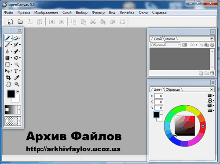Select the Zoom magnifier tool
This screenshot has height=164, width=220.
coord(17,84)
